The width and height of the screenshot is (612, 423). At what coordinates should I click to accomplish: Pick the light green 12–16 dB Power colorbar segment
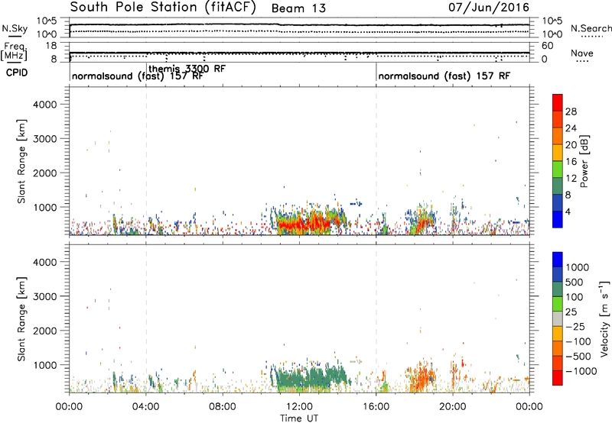tap(558, 170)
